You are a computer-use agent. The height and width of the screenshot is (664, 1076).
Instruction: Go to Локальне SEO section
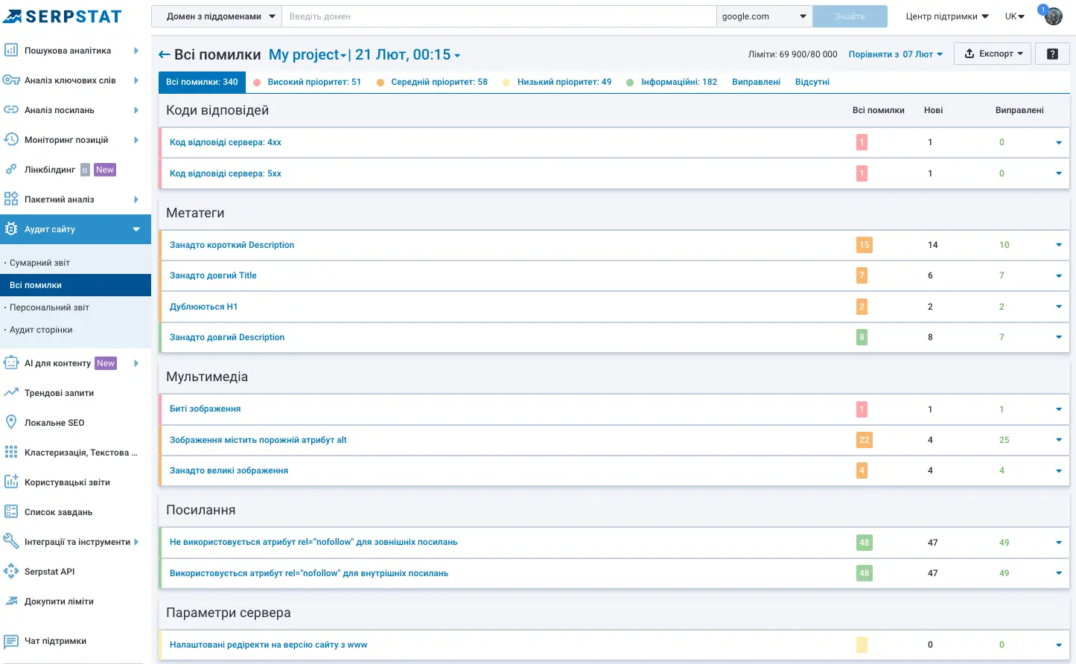coord(54,423)
